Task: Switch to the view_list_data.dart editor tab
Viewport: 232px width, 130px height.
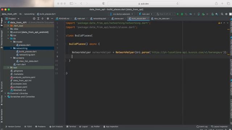Action: (x=161, y=18)
